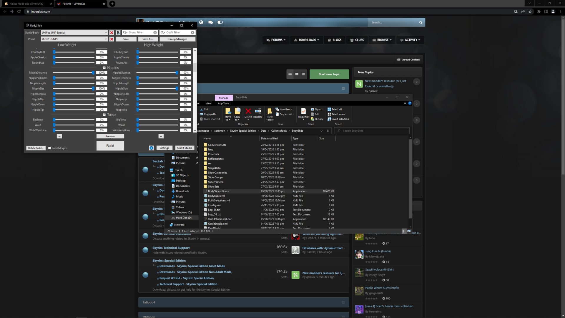Open file Properties in Explorer ribbon
This screenshot has height=318, width=565.
click(x=303, y=113)
